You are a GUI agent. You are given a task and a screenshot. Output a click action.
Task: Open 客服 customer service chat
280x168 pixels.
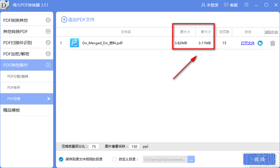coord(231,5)
